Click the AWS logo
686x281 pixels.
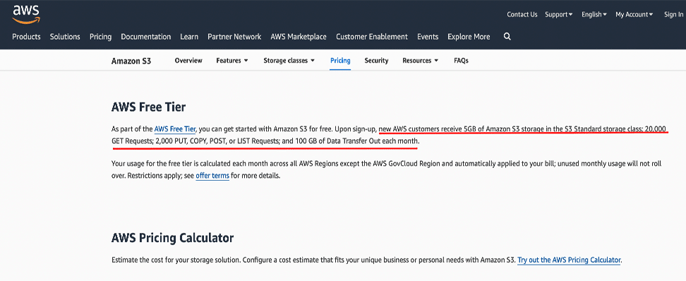[x=26, y=13]
